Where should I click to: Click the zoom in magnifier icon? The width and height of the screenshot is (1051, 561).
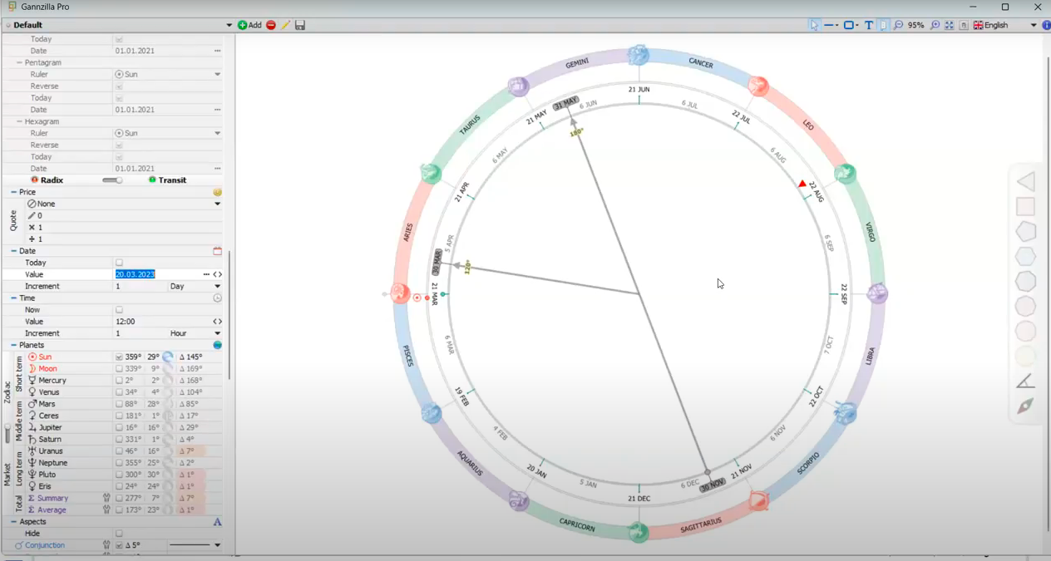(x=935, y=25)
